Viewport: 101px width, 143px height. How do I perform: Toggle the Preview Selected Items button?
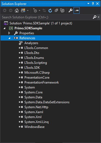[x=77, y=10]
